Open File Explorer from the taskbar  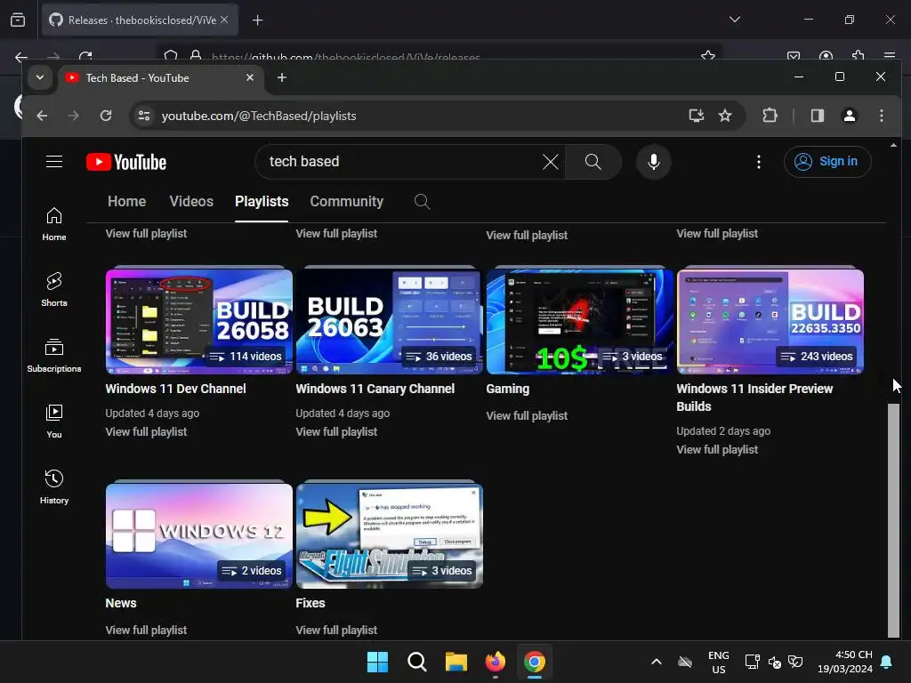pyautogui.click(x=456, y=662)
